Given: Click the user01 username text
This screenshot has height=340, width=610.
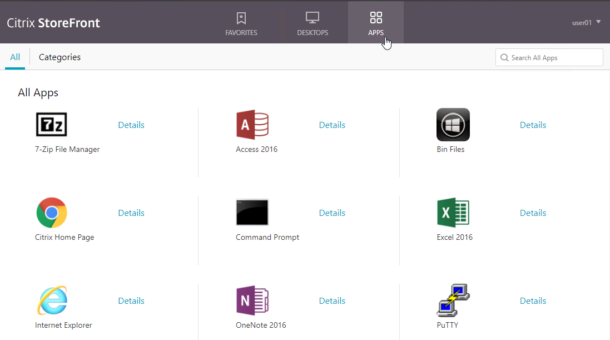Looking at the screenshot, I should point(582,23).
